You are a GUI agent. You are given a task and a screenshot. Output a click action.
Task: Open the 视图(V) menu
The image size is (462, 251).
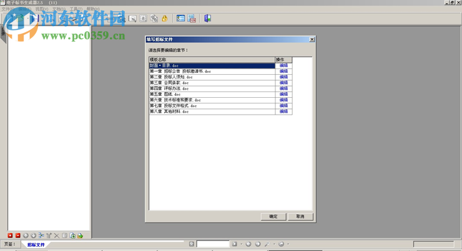tap(42, 9)
